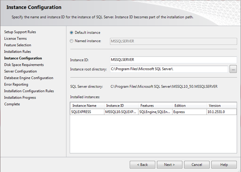241x172 pixels.
Task: Select Complete step in sidebar
Action: tap(12, 104)
